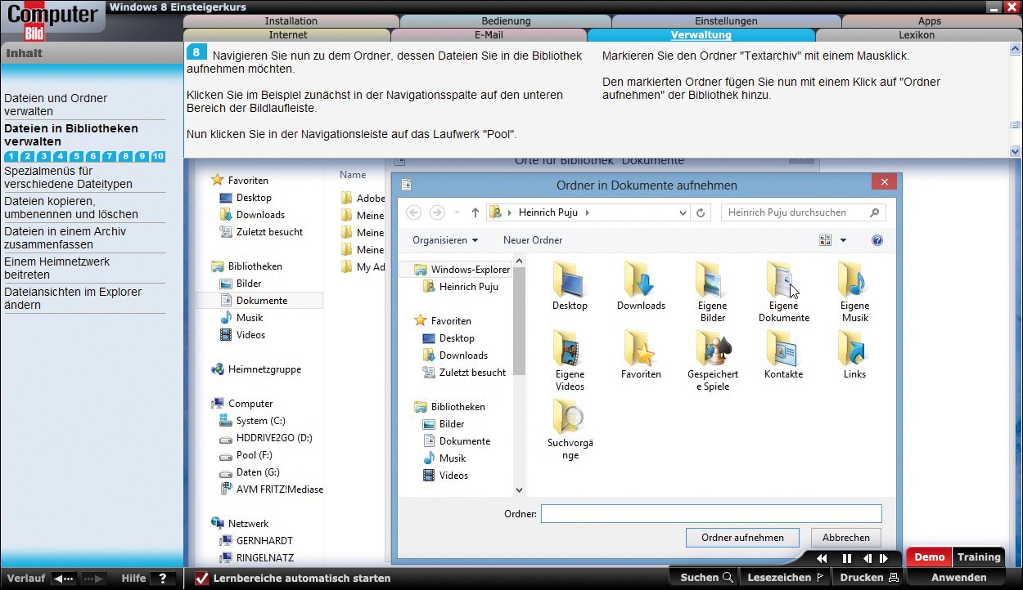Expand the address bar path dropdown
The image size is (1023, 590).
pyautogui.click(x=683, y=212)
